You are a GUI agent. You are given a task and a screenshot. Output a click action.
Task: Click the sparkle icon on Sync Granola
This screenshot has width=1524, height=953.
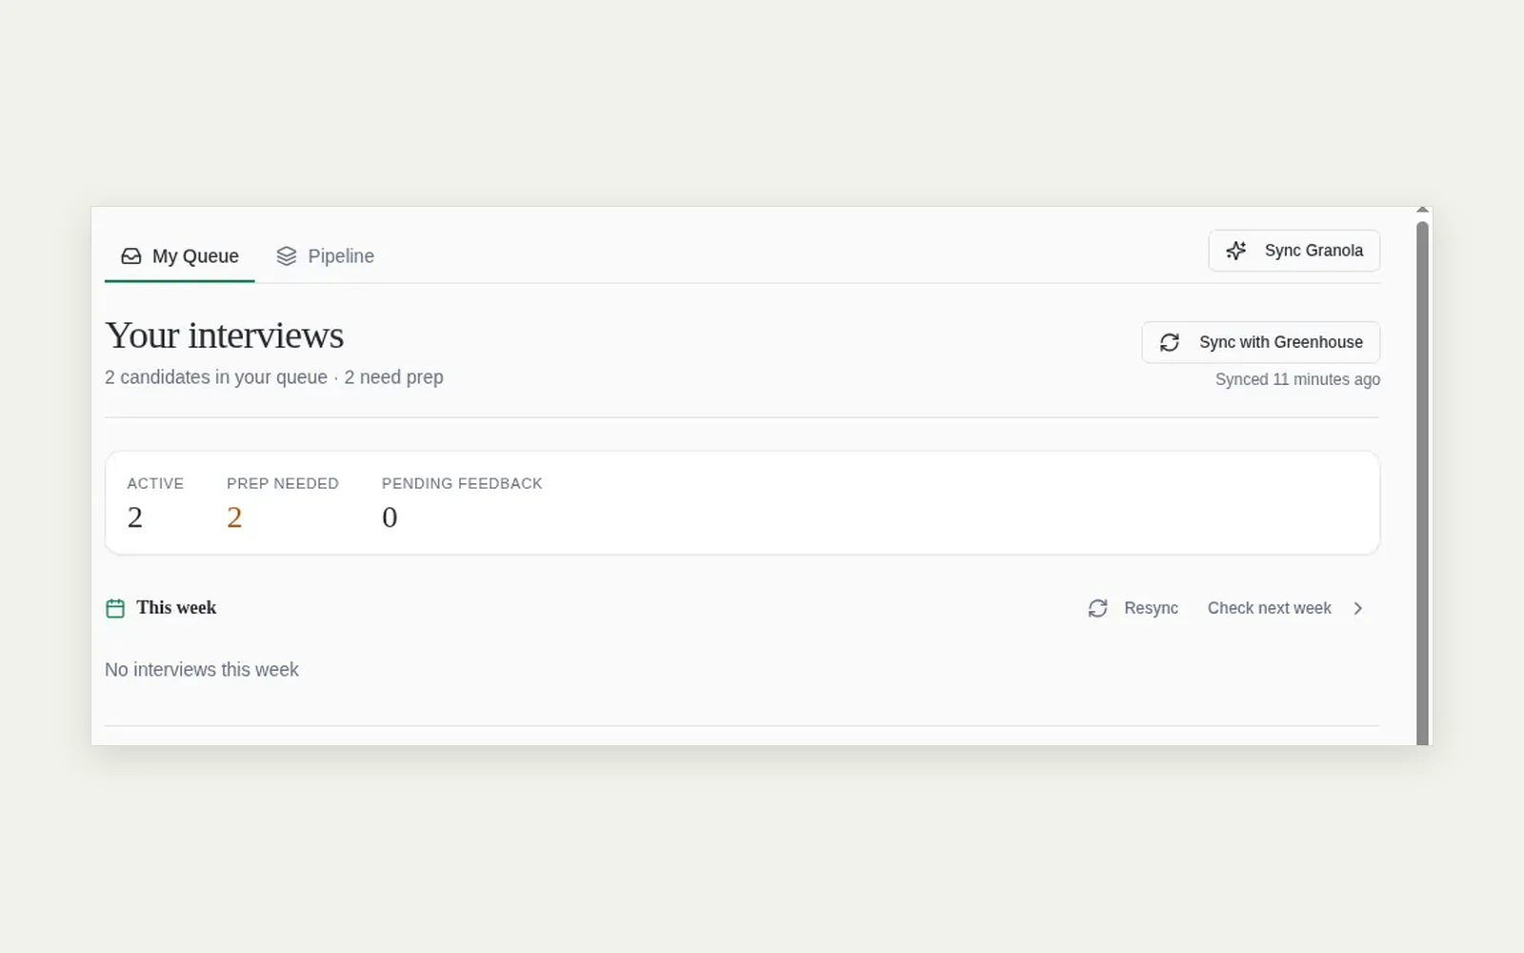[1236, 251]
